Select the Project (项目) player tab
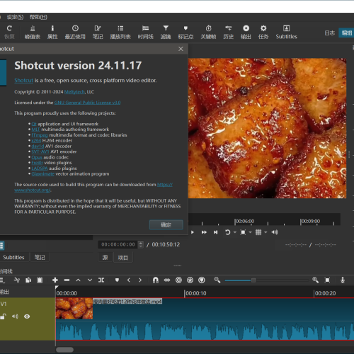 pyautogui.click(x=122, y=258)
